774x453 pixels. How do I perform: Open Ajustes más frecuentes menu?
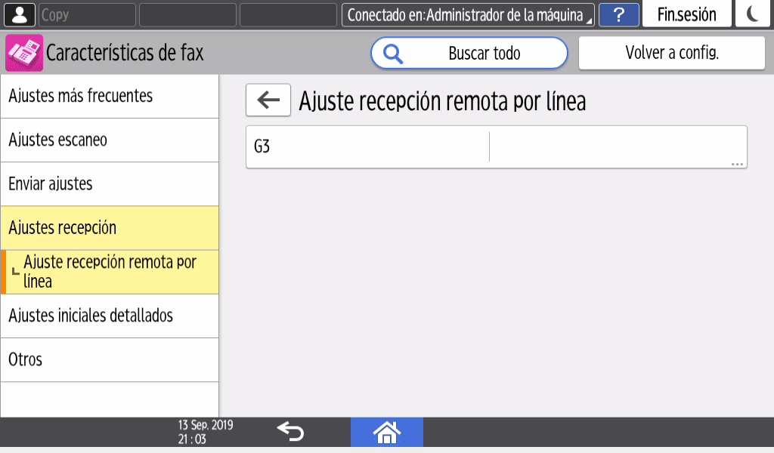[110, 96]
